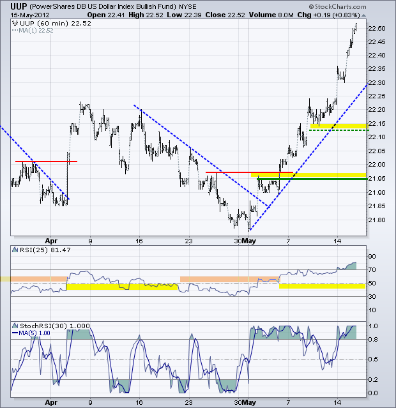This screenshot has height=408, width=396.
Task: Click the 21.80 price axis label
Action: (376, 220)
